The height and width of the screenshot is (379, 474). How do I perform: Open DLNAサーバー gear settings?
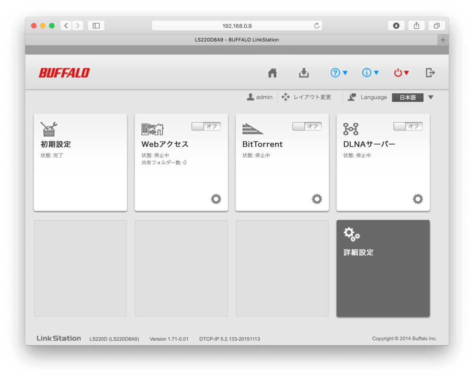click(418, 199)
